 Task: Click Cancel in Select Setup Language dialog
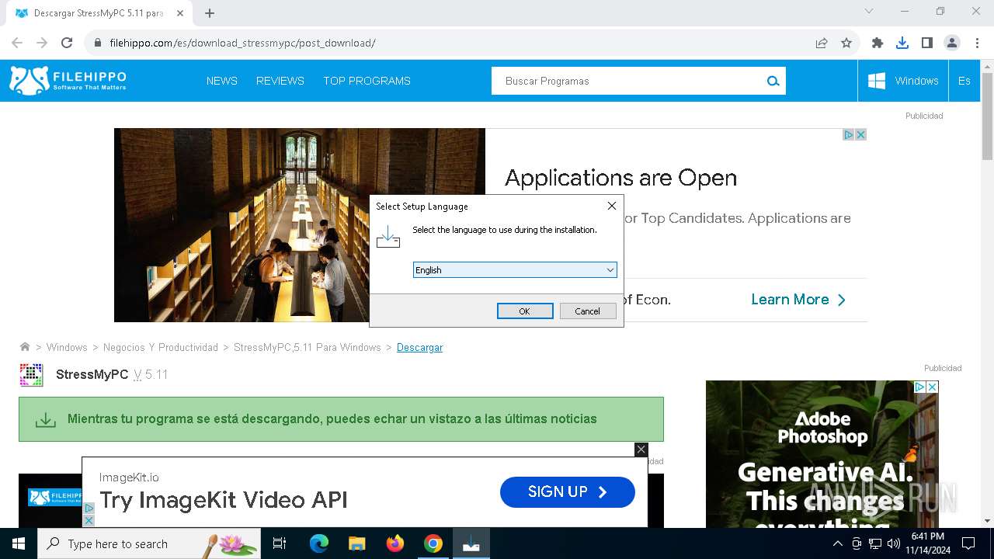tap(588, 311)
